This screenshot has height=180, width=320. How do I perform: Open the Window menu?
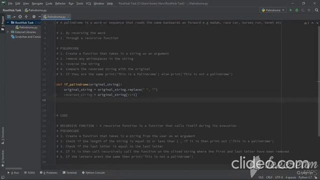pos(99,3)
